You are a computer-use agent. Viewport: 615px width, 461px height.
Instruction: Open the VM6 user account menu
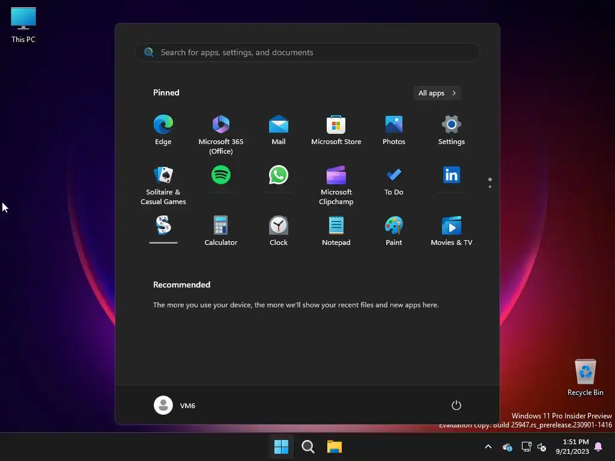click(175, 405)
